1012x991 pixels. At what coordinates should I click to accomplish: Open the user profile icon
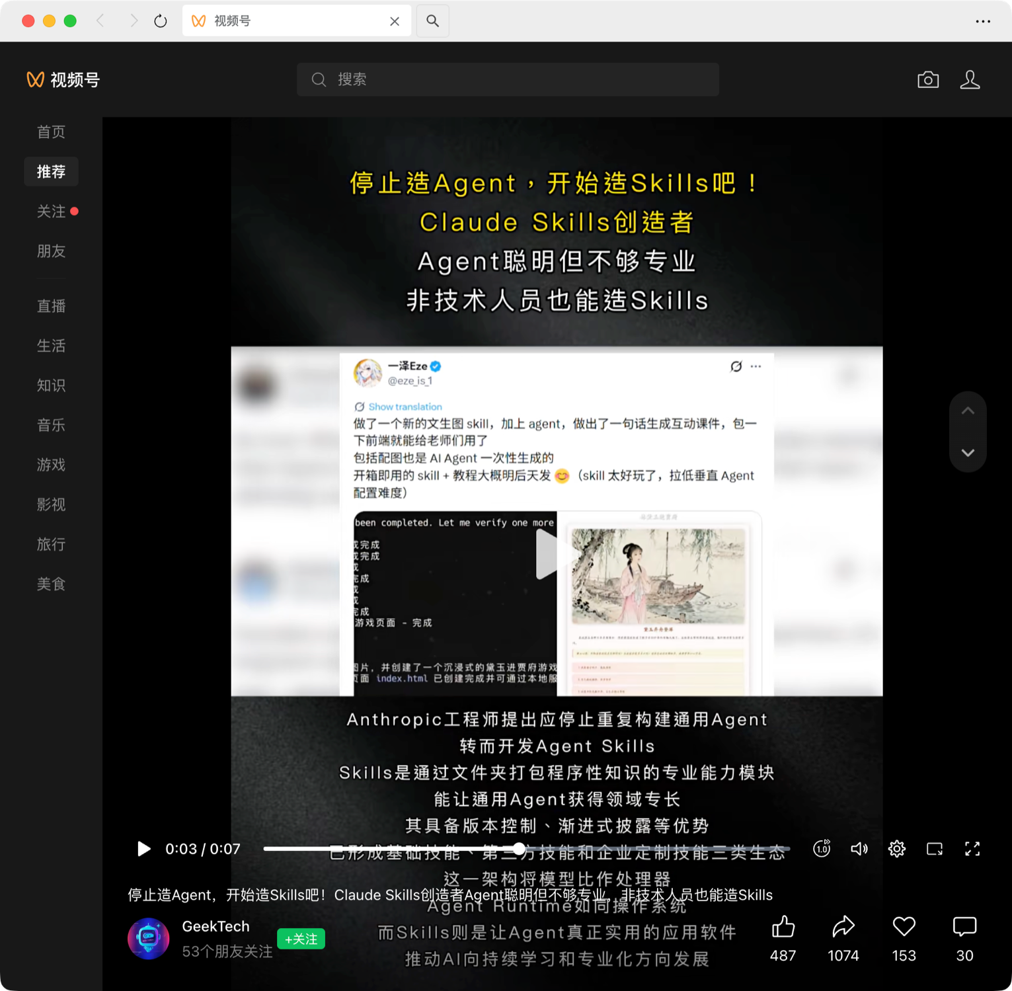click(x=970, y=79)
